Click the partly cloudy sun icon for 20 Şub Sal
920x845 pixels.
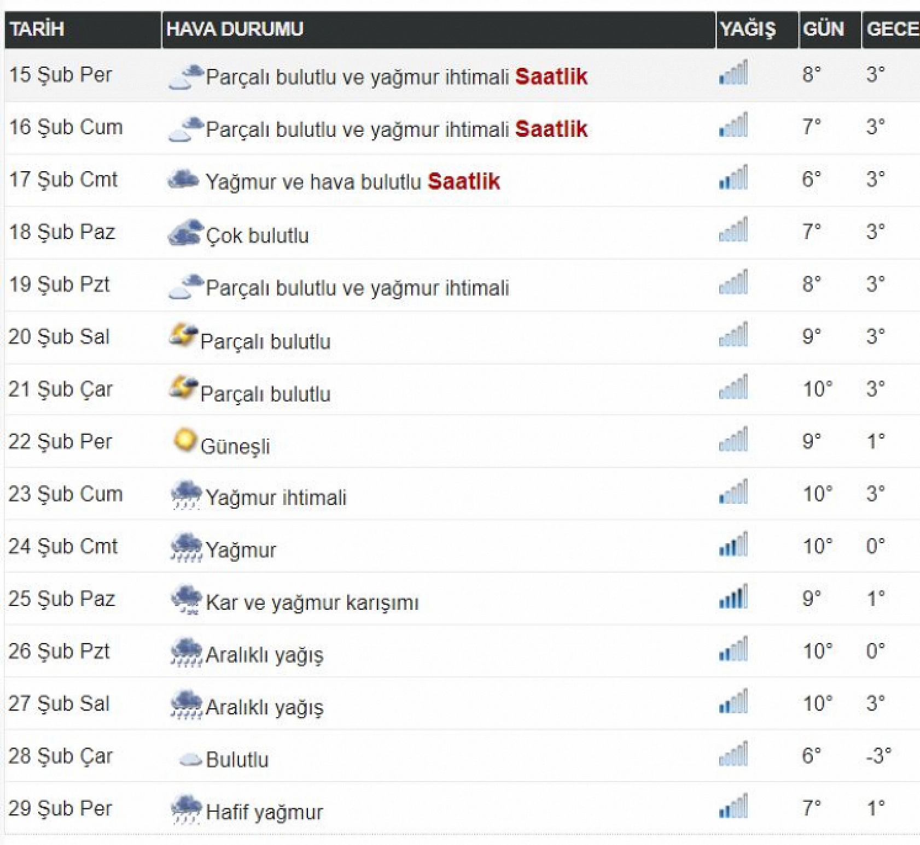(183, 335)
